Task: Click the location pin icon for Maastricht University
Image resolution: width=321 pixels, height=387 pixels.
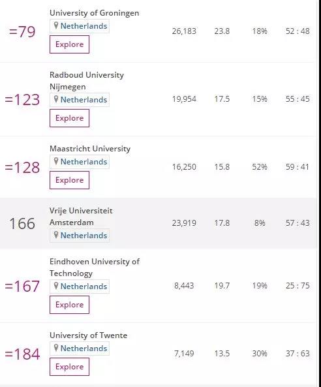Action: point(56,161)
